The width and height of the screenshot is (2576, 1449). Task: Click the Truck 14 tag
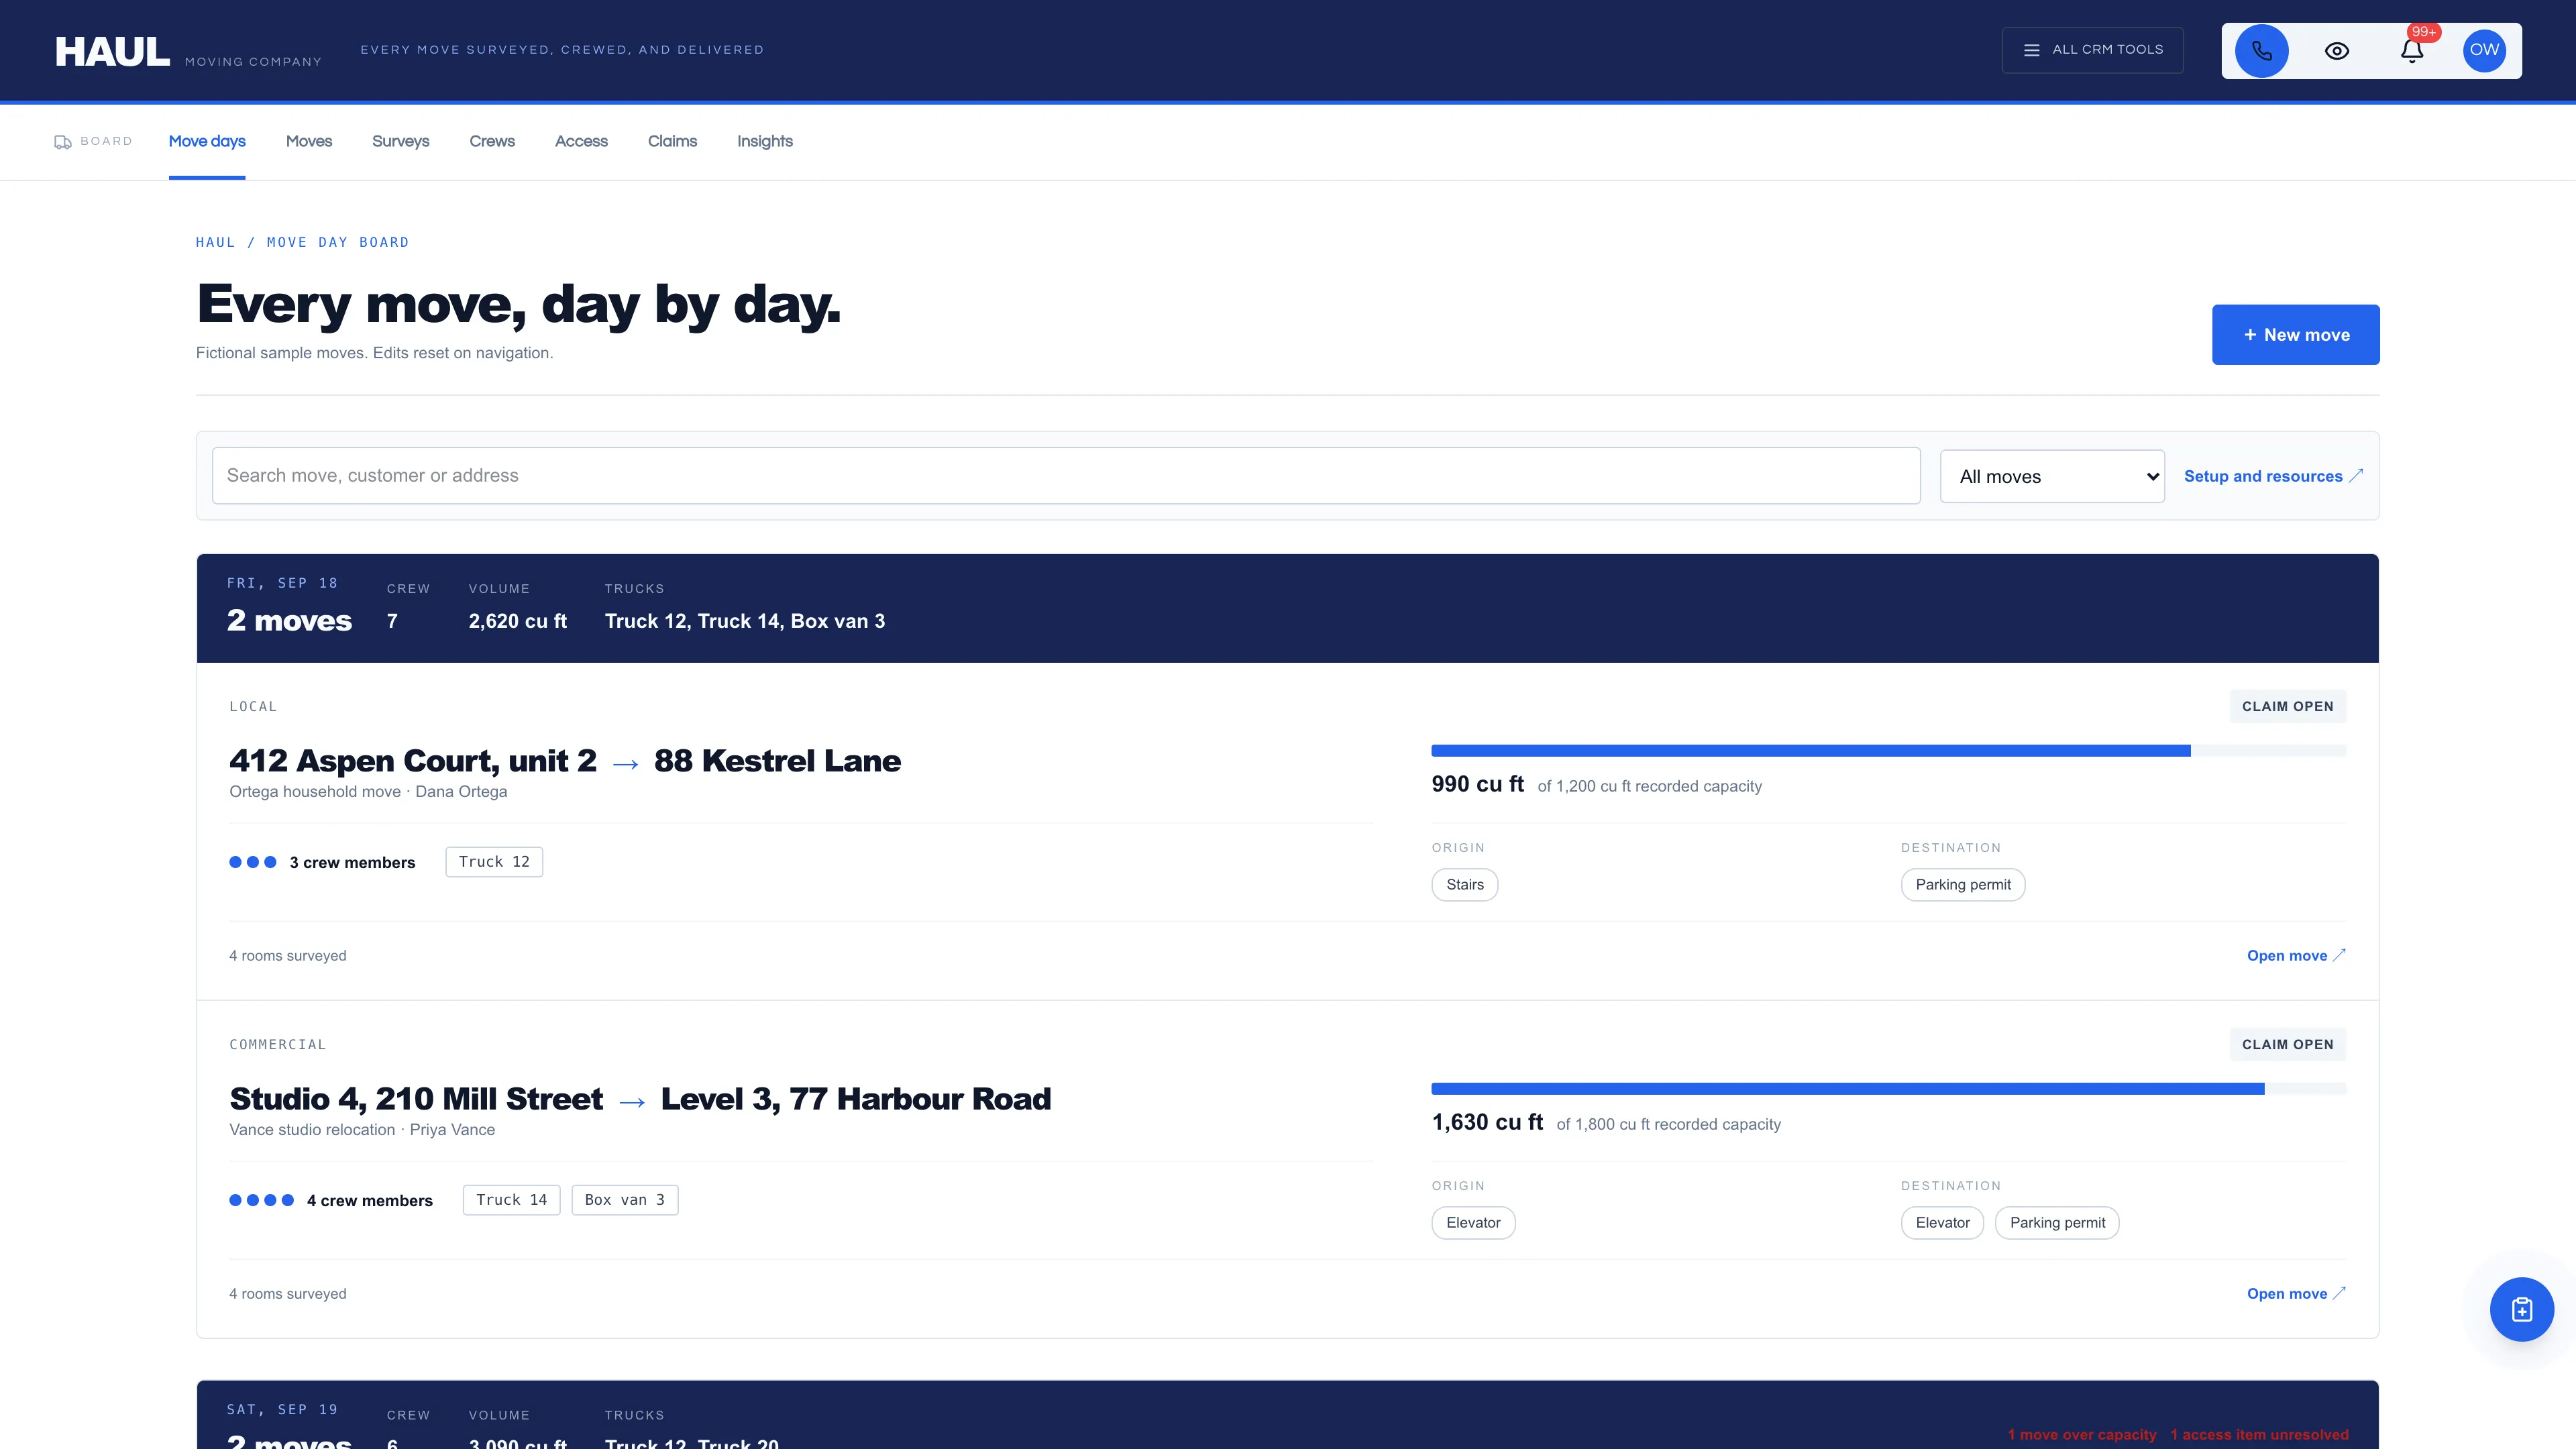click(x=511, y=1200)
